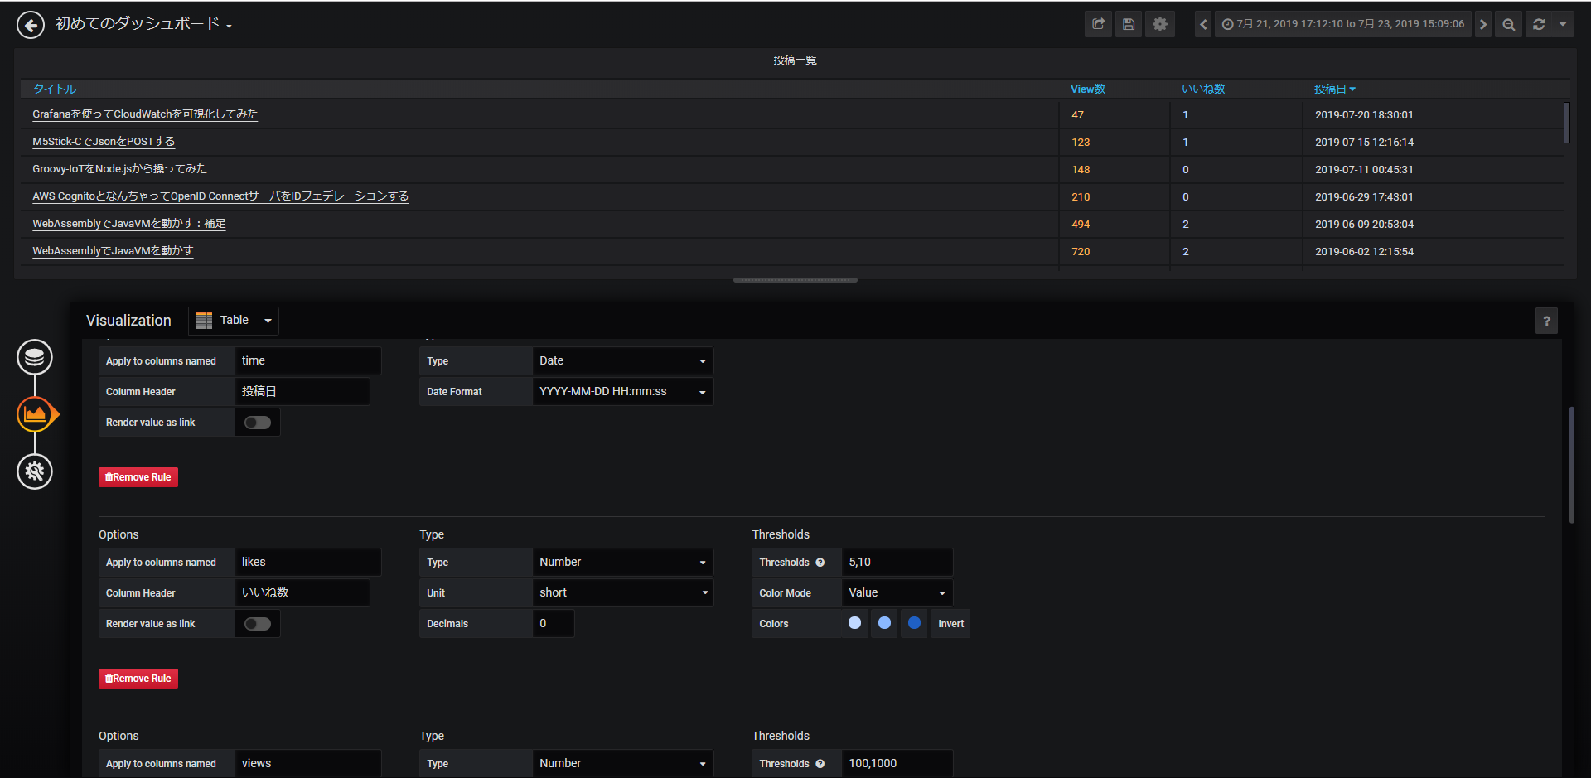Open the Type dropdown for views rule

coord(622,764)
